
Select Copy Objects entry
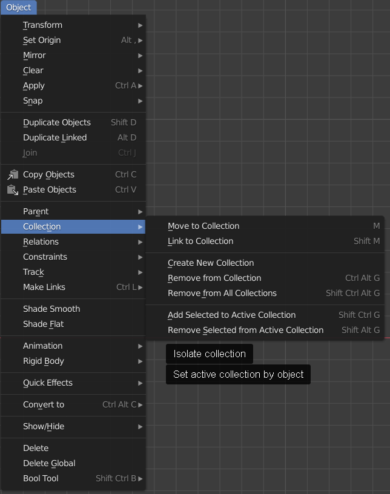(x=73, y=174)
